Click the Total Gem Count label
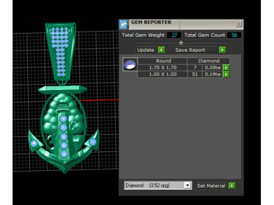Image resolution: width=274 pixels, height=205 pixels. coord(205,35)
